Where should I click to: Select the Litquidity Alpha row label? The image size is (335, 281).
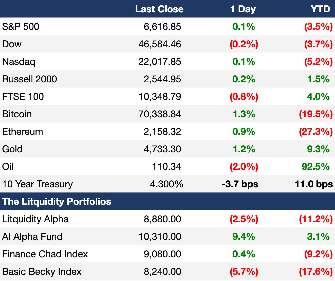pyautogui.click(x=35, y=219)
